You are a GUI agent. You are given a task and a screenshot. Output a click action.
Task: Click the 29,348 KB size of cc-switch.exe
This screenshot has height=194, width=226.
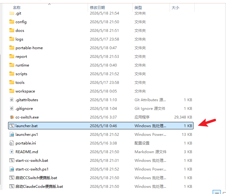183,117
